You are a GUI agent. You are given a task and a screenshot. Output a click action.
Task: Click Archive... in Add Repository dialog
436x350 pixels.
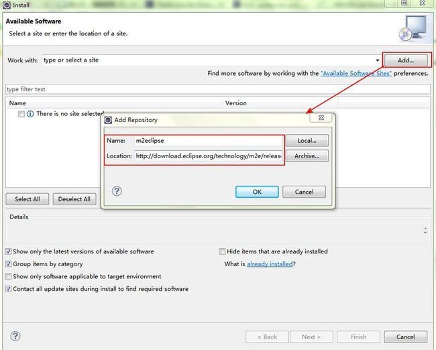307,156
